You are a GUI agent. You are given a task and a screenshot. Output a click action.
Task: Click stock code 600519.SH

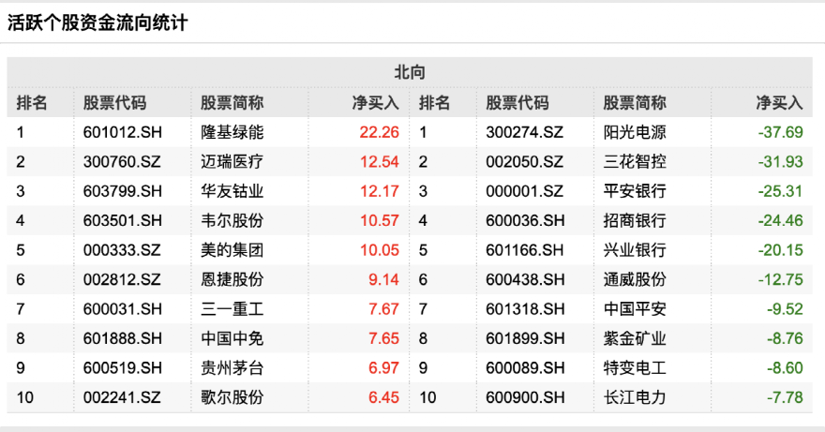click(x=123, y=367)
